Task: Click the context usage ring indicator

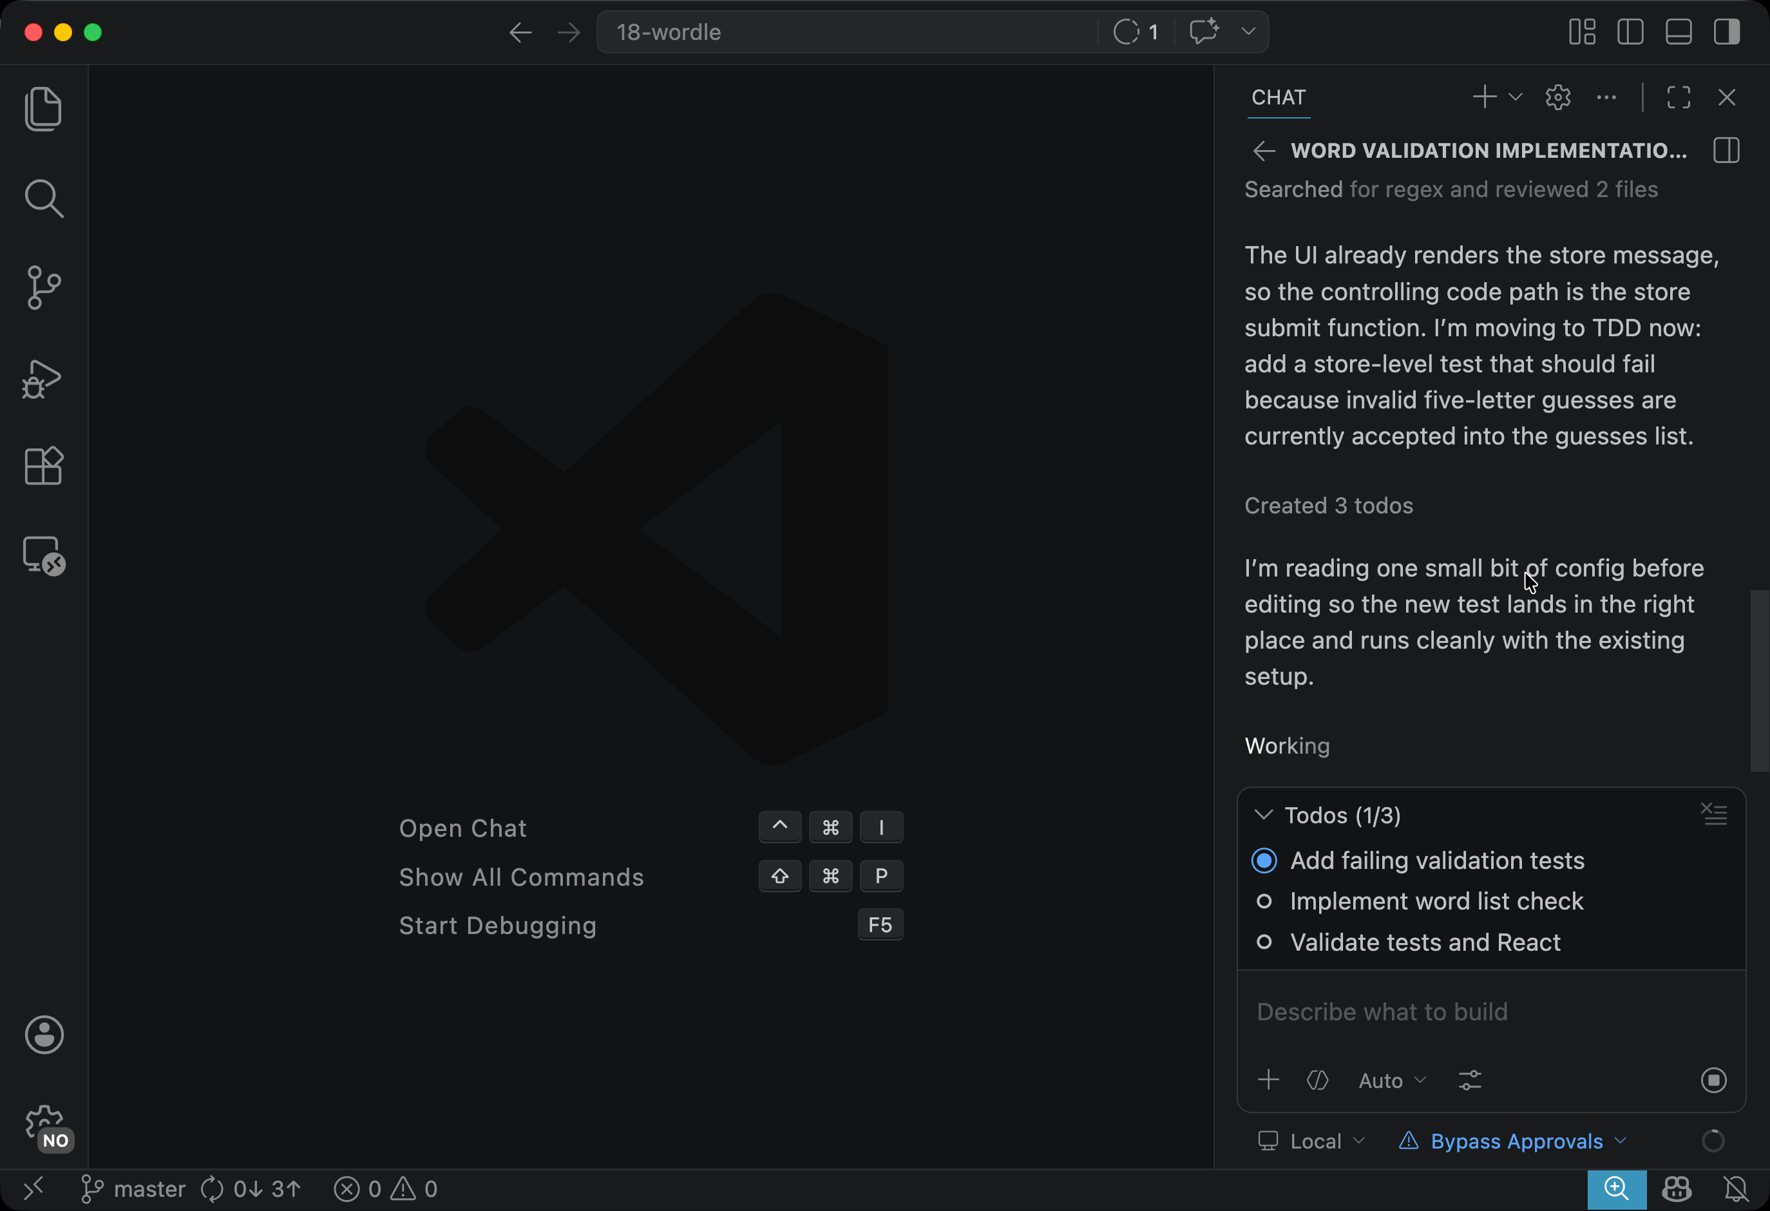Action: point(1713,1141)
